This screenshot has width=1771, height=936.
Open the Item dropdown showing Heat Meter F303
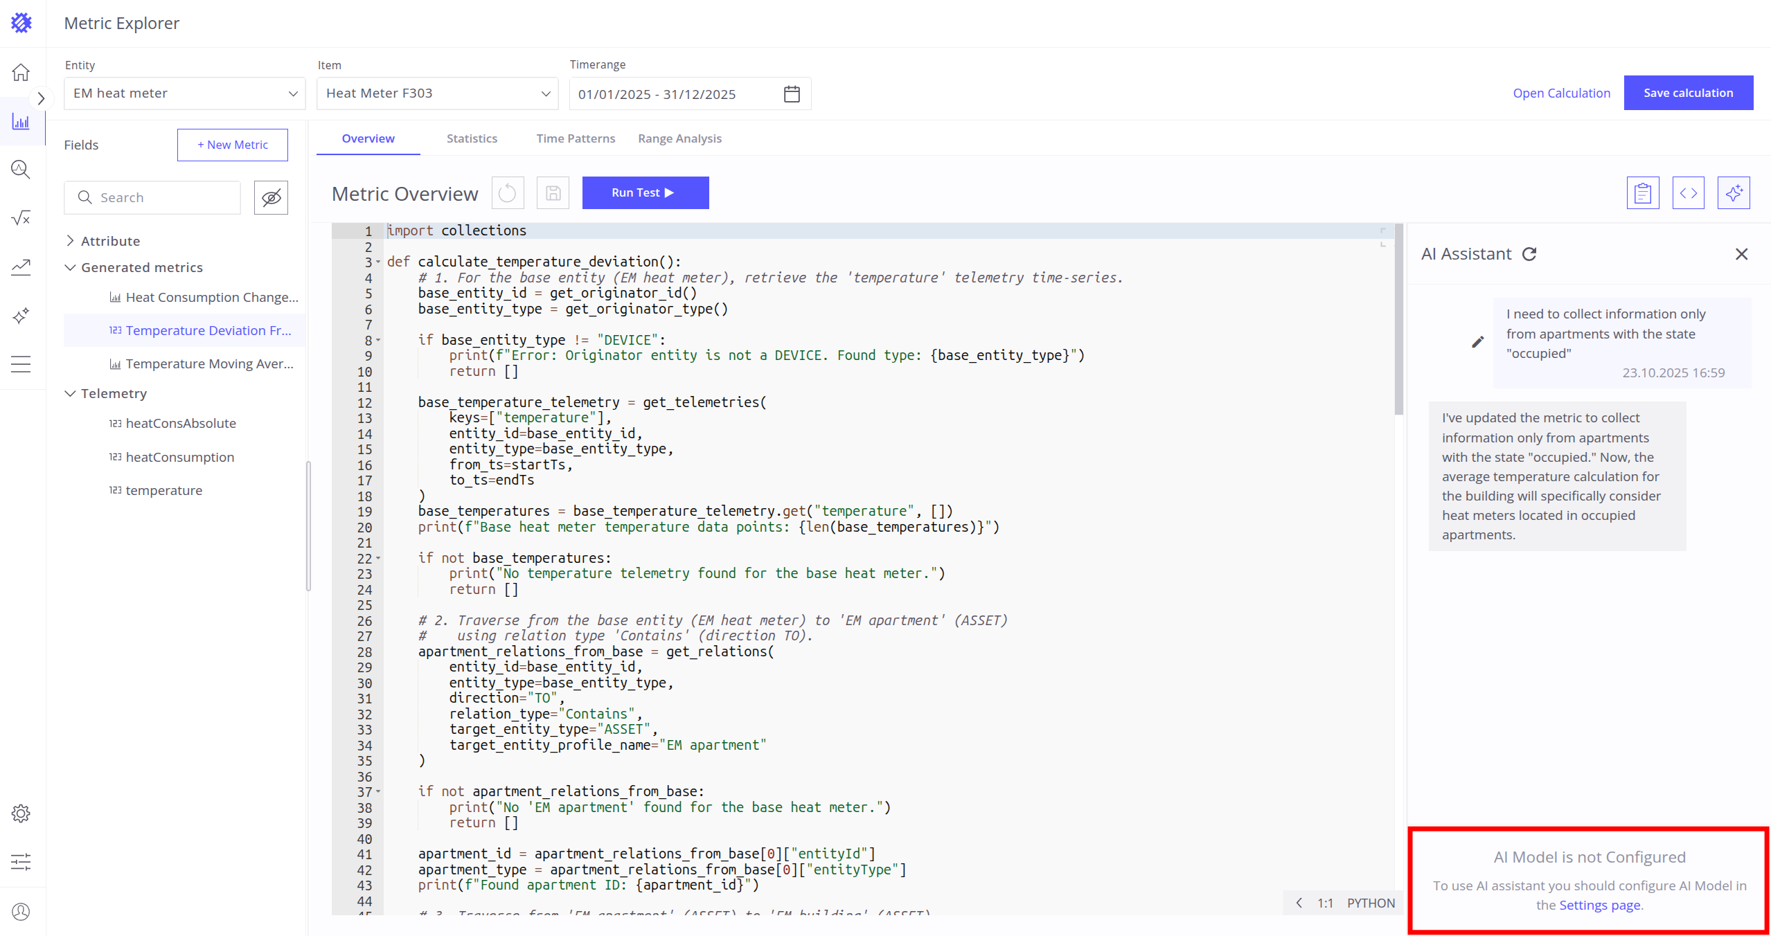(437, 93)
